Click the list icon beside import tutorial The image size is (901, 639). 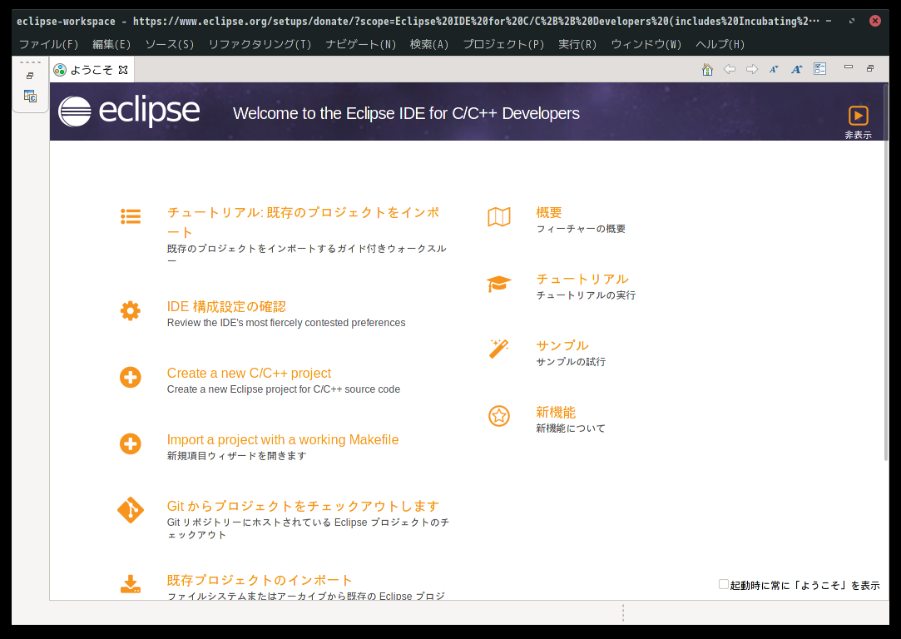131,216
